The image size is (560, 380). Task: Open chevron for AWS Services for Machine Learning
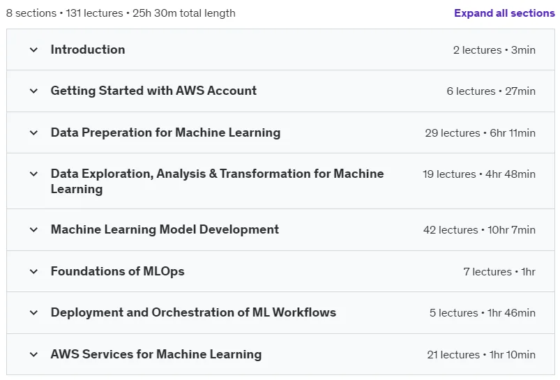(x=33, y=355)
